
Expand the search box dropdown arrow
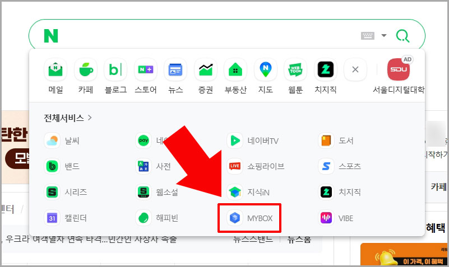384,35
